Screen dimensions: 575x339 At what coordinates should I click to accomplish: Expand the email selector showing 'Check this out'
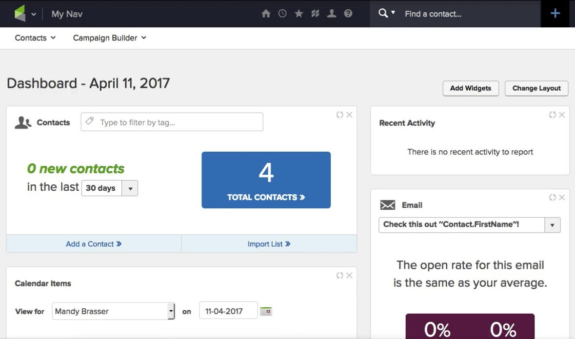pyautogui.click(x=554, y=225)
